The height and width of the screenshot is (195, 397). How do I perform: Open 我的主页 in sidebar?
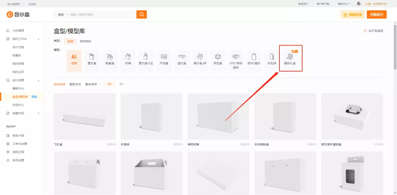18,72
